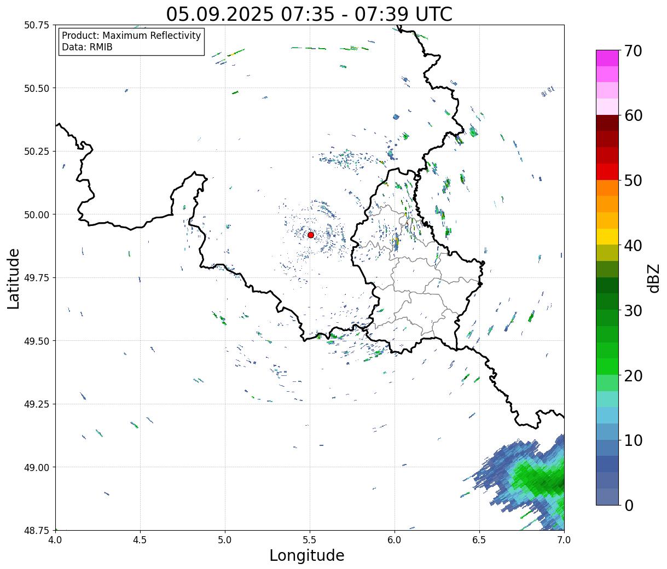Click the colorbar tick label 0
The height and width of the screenshot is (569, 667).
[629, 506]
